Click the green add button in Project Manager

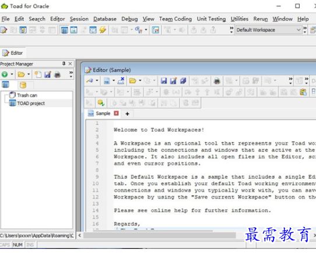coord(5,75)
